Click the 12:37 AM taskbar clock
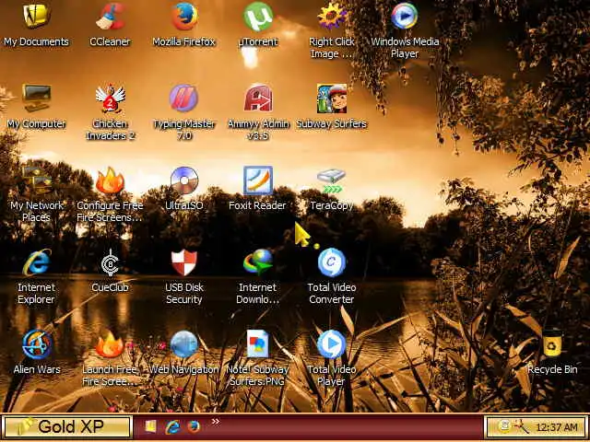The image size is (590, 442). 557,427
